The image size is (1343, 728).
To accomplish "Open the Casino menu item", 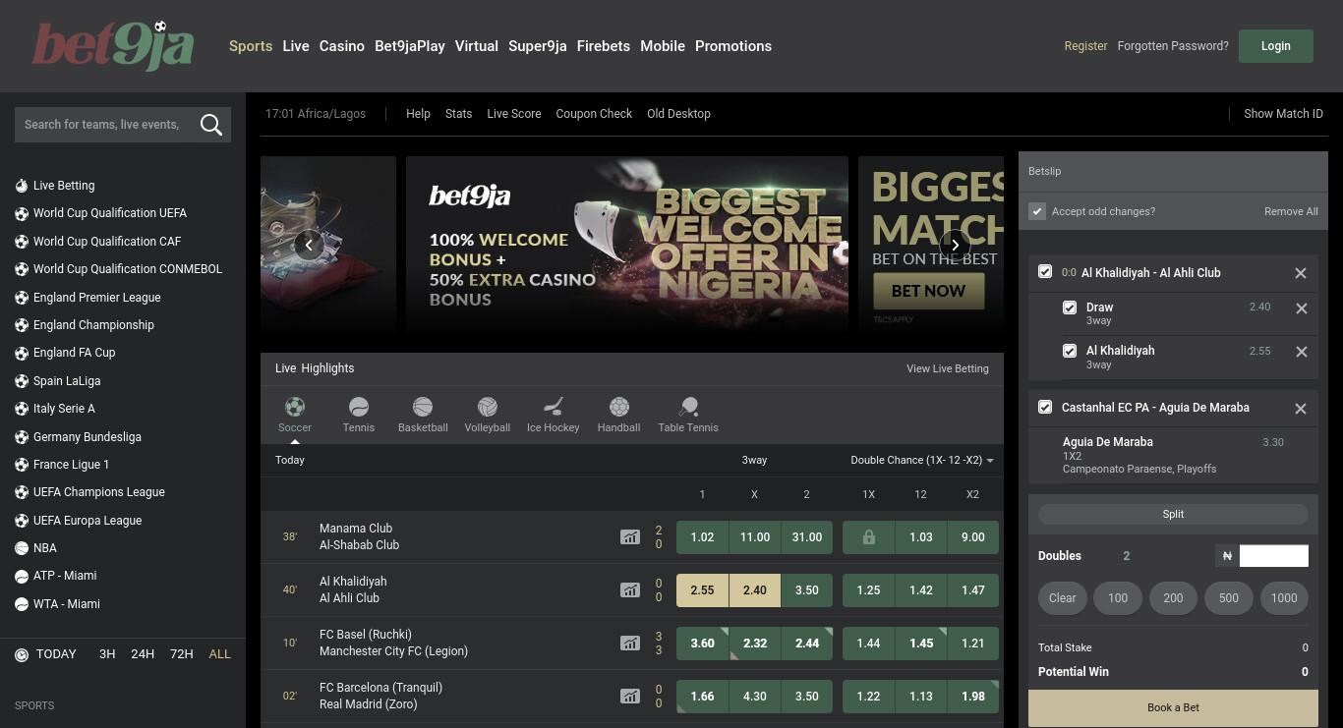I will (x=342, y=46).
